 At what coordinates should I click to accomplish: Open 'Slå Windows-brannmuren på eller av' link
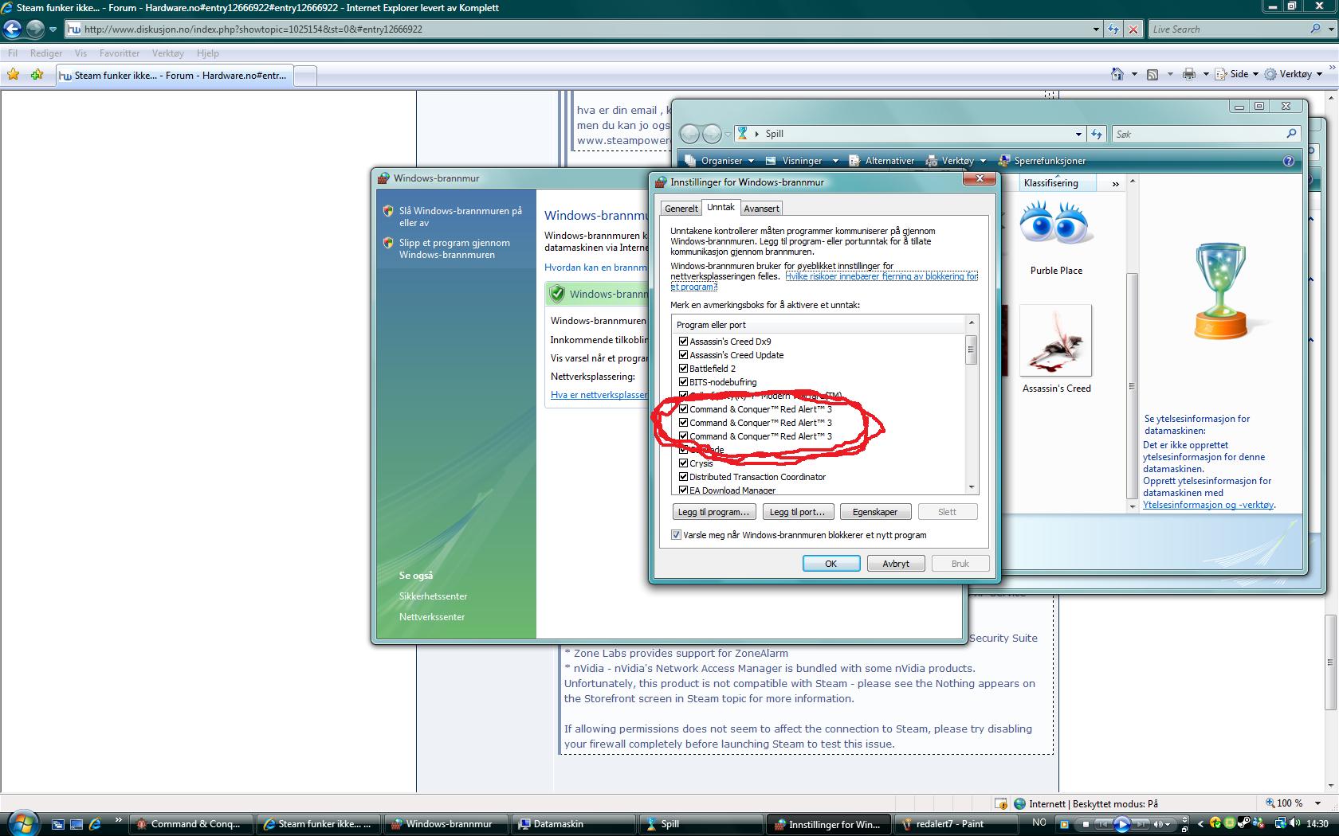pos(461,217)
